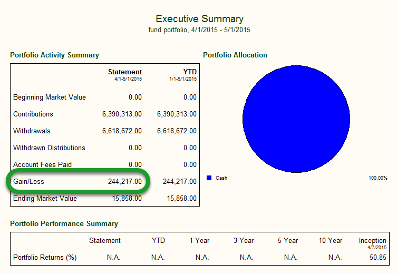Click the Ending Market Value label
Screen dimensions: 397x274
[45, 198]
